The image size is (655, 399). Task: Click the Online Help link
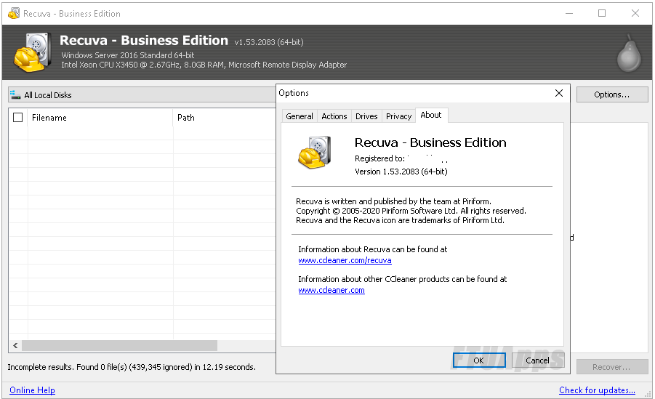pos(32,390)
